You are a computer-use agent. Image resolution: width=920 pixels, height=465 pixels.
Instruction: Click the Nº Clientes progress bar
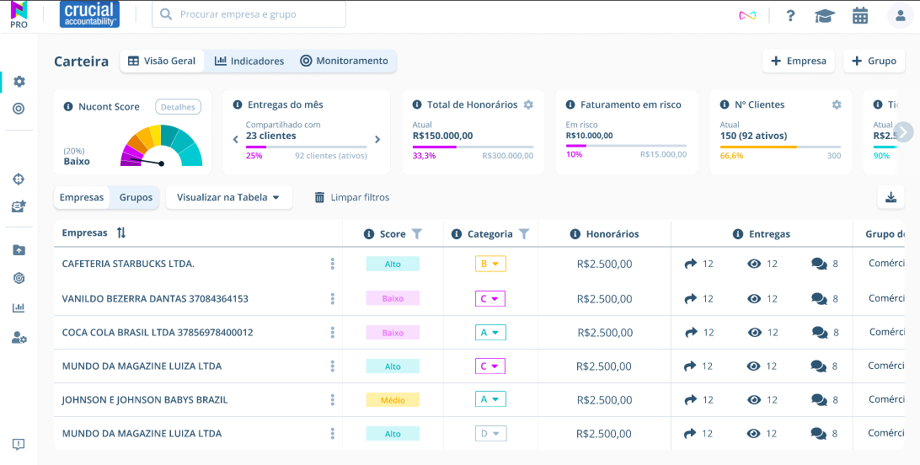pyautogui.click(x=780, y=147)
